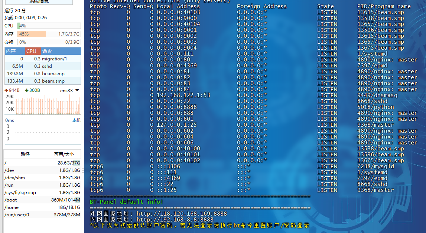426x233 pixels.
Task: Click the internal panel URL http://192.168.8.8:8888
Action: click(x=175, y=219)
